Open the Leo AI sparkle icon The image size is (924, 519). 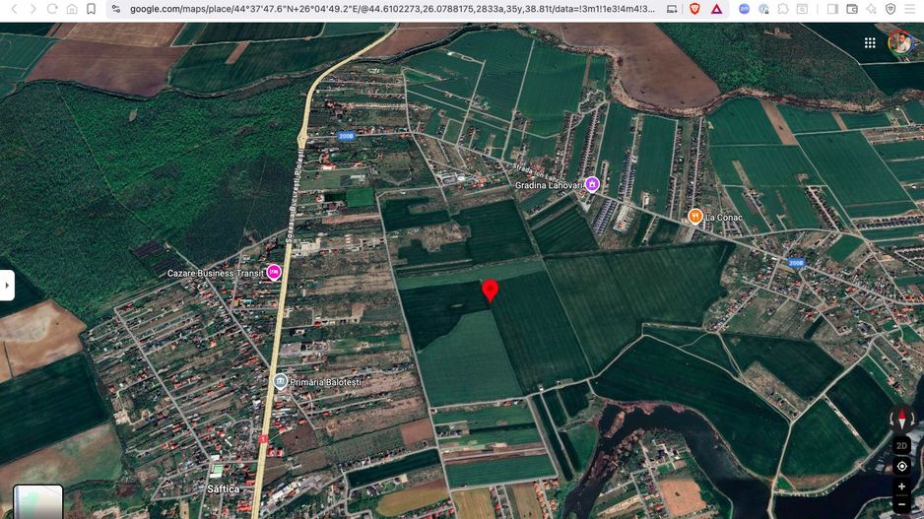[871, 9]
